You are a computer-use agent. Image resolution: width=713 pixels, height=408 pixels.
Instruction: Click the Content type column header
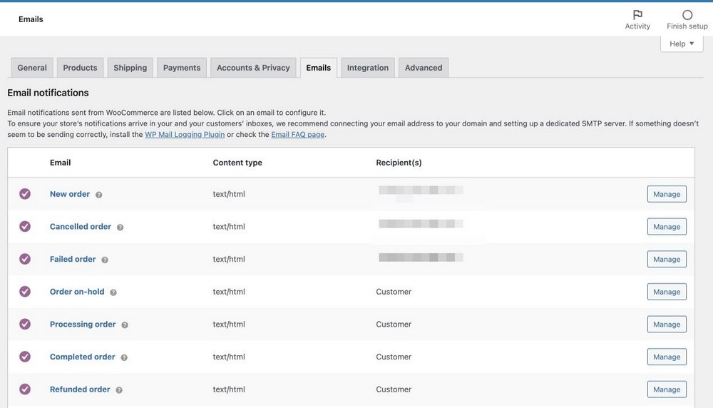coord(237,163)
